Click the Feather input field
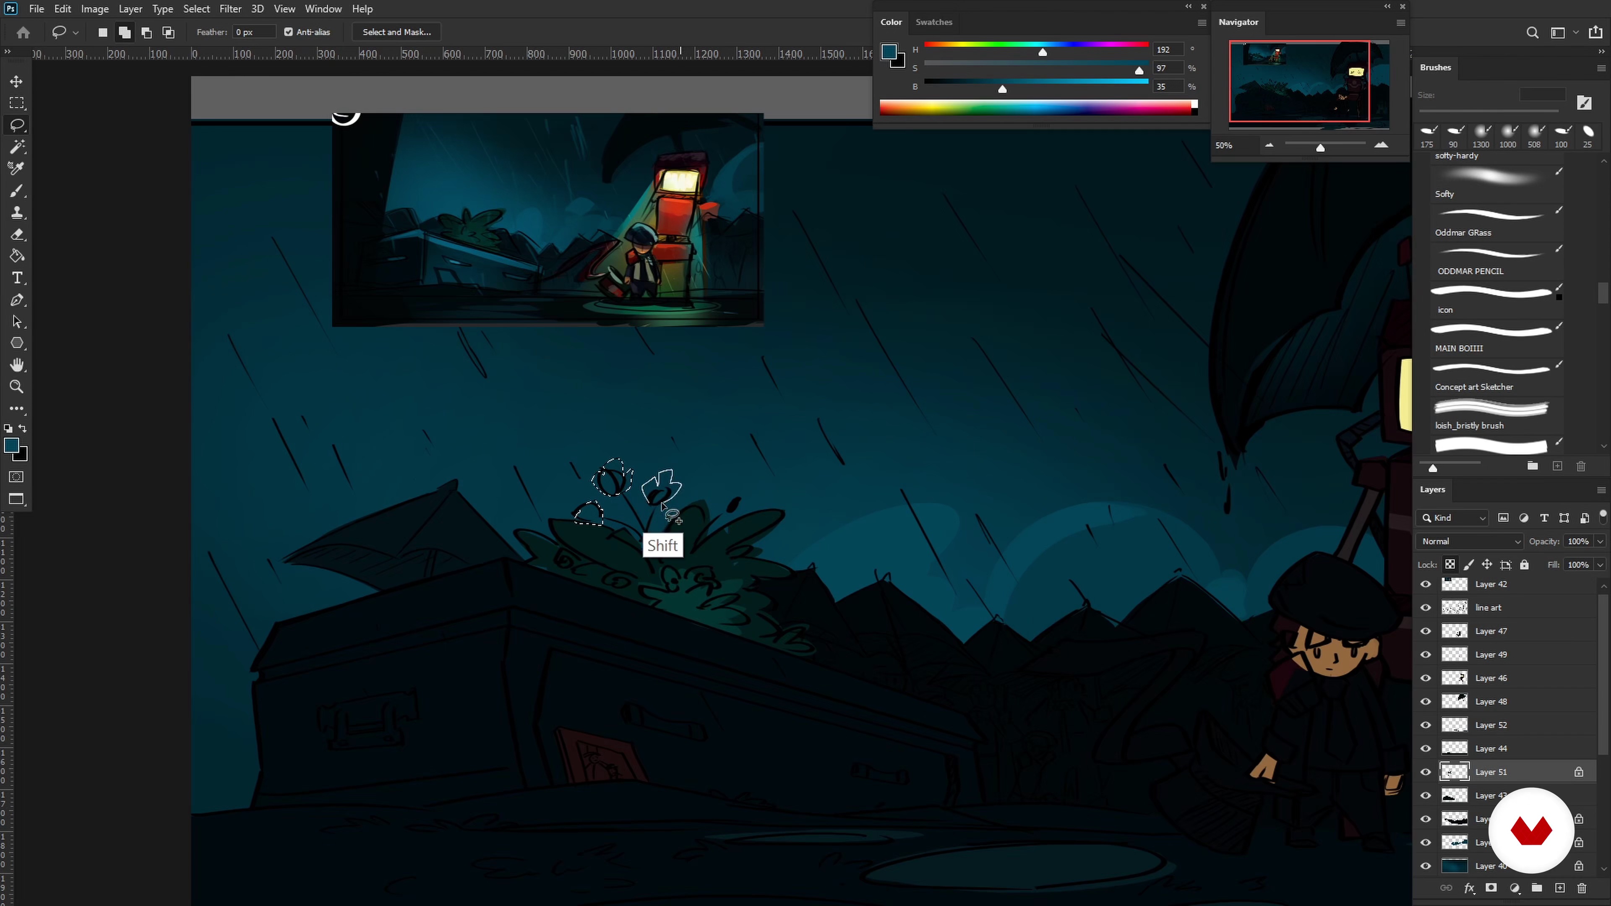Image resolution: width=1611 pixels, height=906 pixels. click(x=254, y=32)
